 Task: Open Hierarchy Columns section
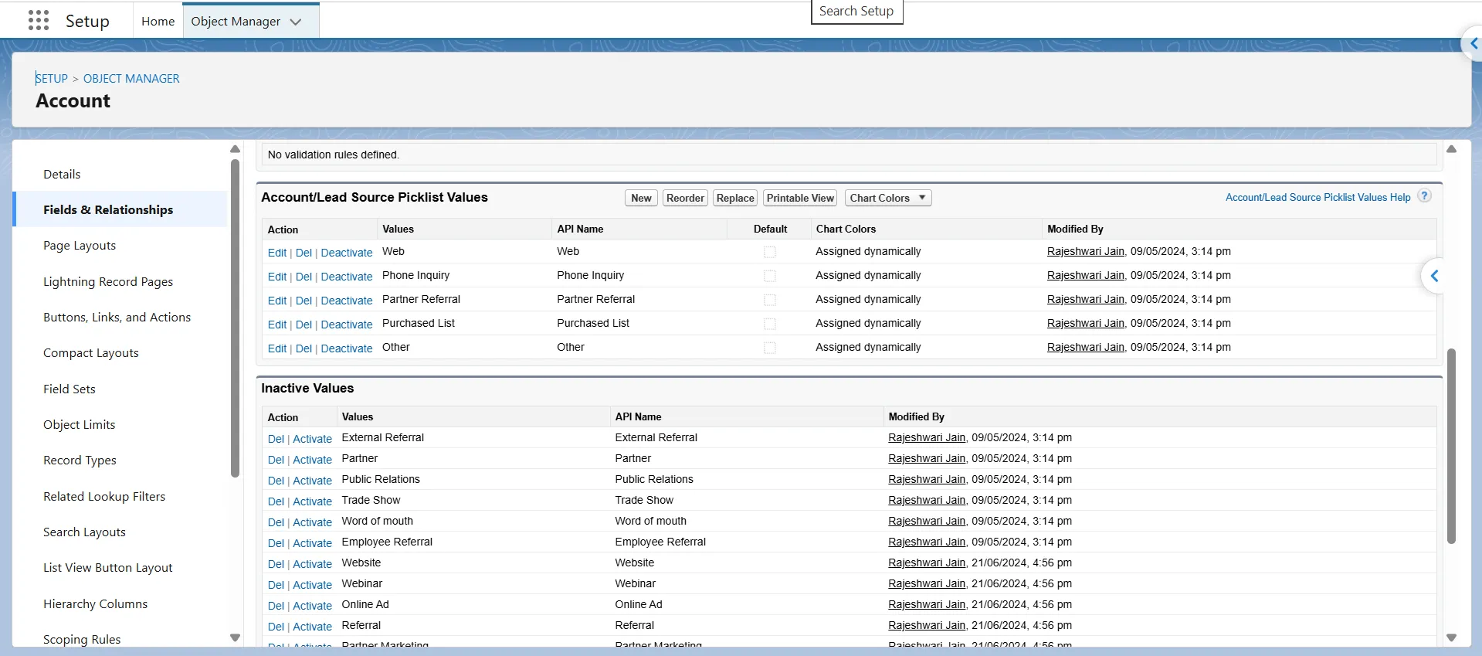(95, 603)
